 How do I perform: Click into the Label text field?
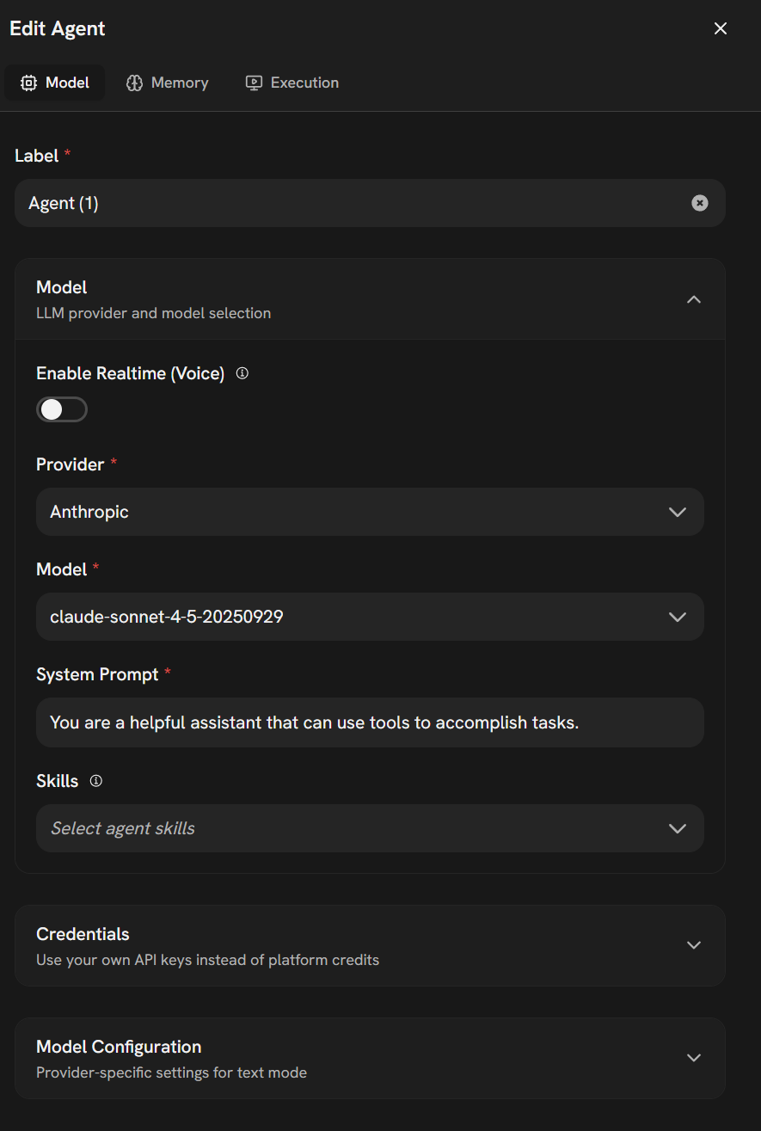coord(344,203)
